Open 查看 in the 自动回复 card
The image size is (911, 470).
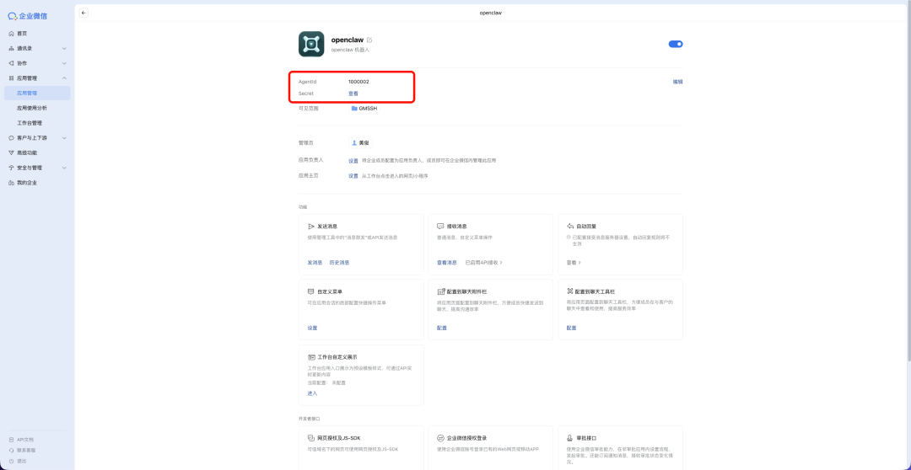coord(574,262)
